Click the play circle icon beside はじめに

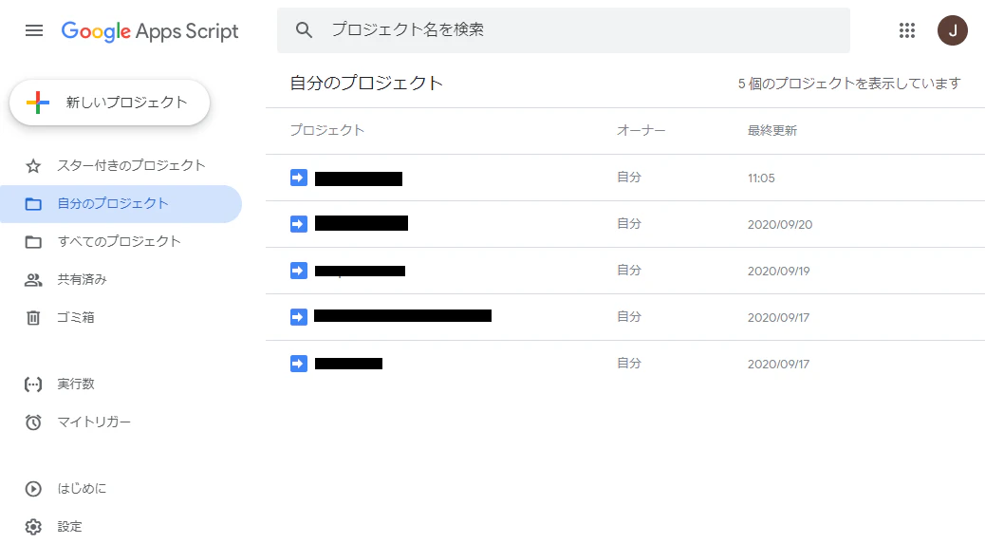pos(33,489)
